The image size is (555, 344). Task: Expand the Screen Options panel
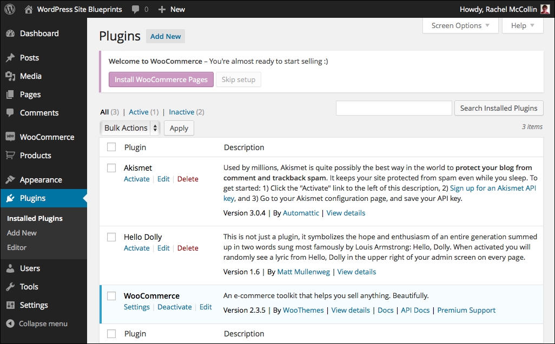tap(460, 25)
